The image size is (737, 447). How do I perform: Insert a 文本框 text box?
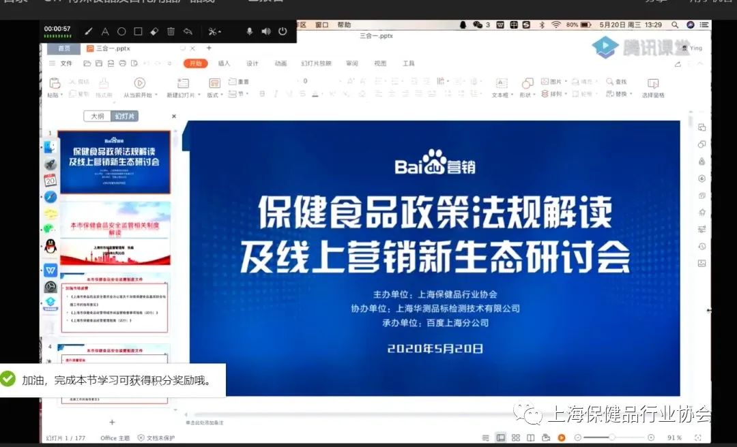tap(502, 88)
